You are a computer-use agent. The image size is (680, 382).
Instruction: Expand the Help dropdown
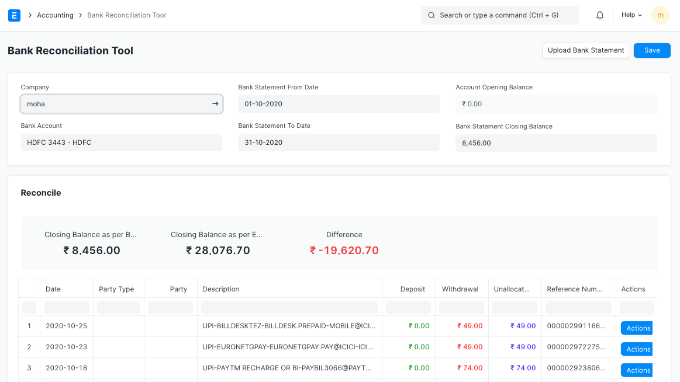[631, 15]
